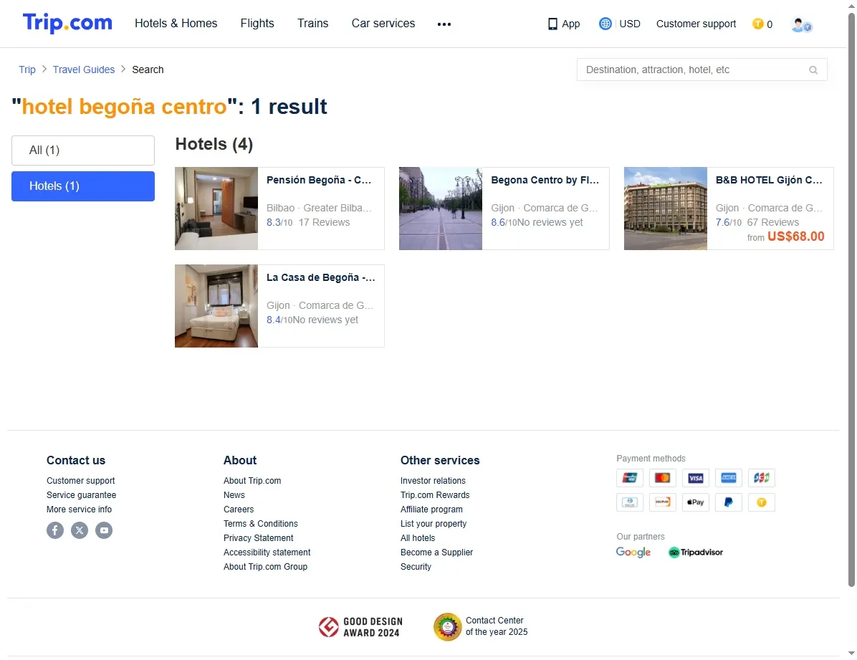This screenshot has height=660, width=857.
Task: Open Trip.com X (Twitter) icon
Action: pyautogui.click(x=80, y=530)
